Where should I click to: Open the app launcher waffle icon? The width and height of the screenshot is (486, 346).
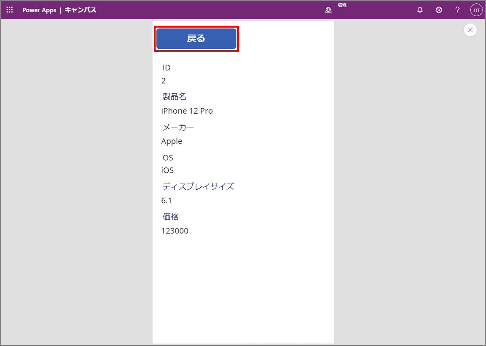point(10,10)
